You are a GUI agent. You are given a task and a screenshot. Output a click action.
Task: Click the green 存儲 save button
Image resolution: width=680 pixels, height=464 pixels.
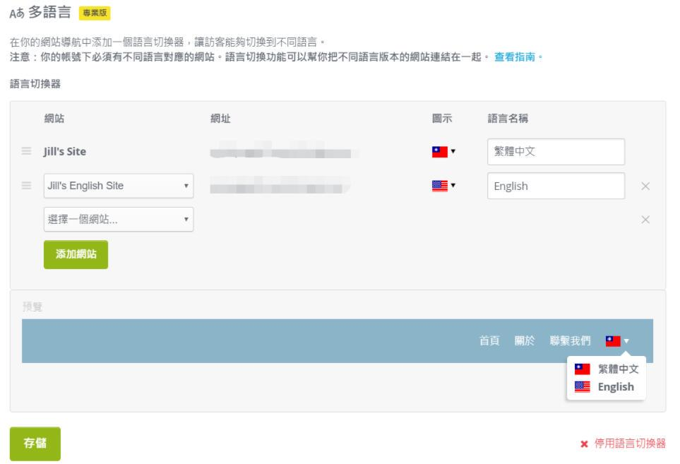35,444
